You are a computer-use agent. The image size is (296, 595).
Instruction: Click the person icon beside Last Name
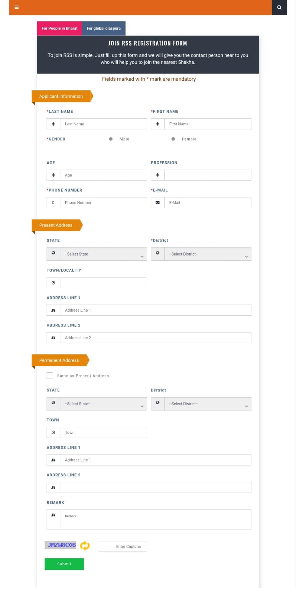pos(53,124)
